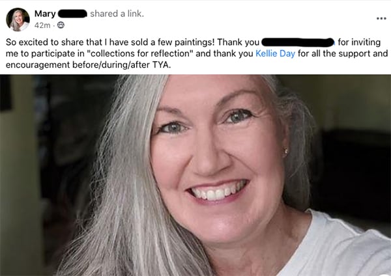
Task: Open the poster's name Mary
Action: (x=45, y=14)
